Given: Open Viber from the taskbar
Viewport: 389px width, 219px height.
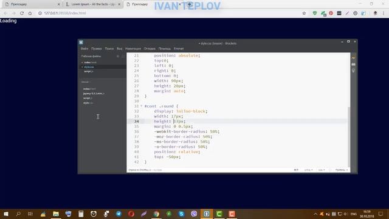Looking at the screenshot, I should point(194,214).
